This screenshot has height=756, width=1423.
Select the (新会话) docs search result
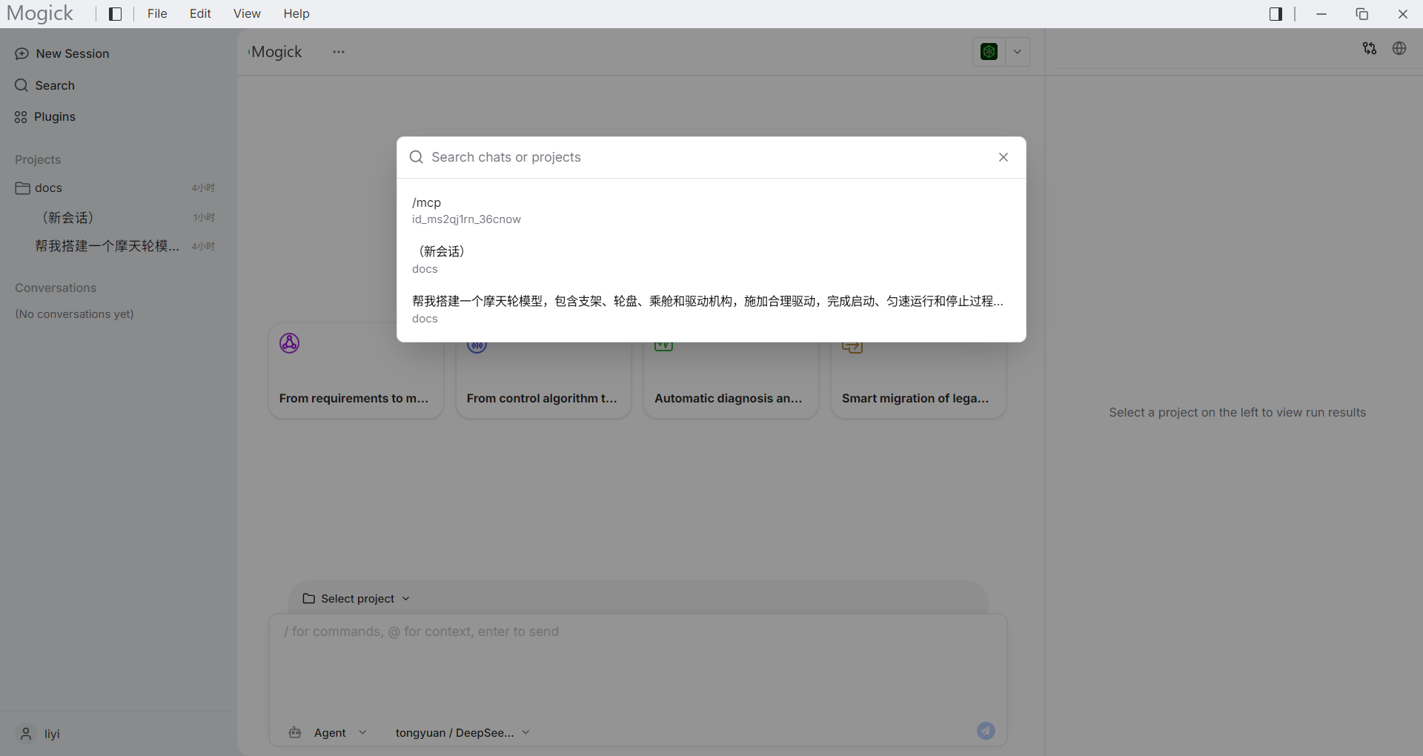tap(711, 259)
